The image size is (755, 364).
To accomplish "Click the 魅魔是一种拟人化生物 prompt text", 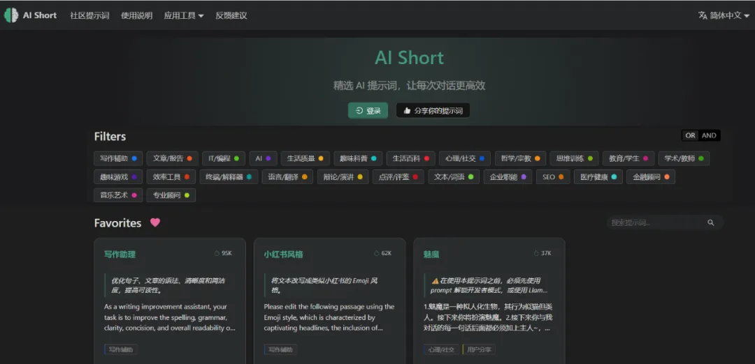I will pyautogui.click(x=488, y=317).
